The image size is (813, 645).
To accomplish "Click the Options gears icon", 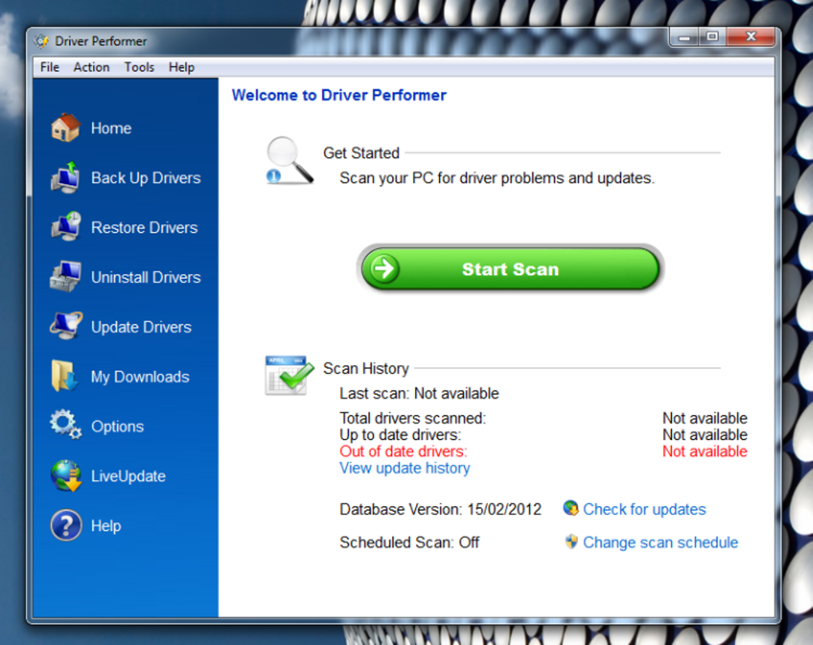I will 65,425.
